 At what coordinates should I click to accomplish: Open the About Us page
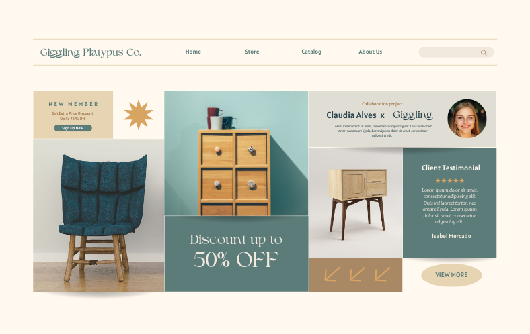coord(370,52)
